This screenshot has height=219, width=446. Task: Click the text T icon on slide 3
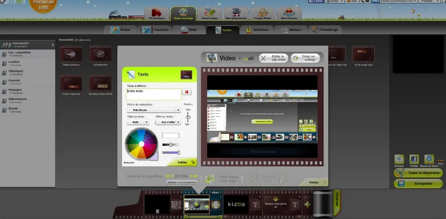(x=255, y=205)
